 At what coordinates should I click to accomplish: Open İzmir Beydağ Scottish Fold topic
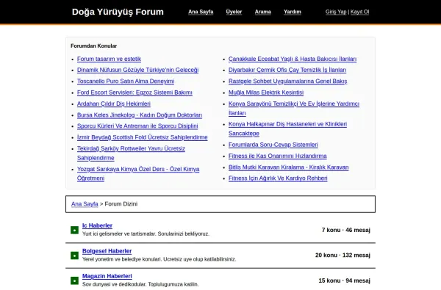coord(143,137)
